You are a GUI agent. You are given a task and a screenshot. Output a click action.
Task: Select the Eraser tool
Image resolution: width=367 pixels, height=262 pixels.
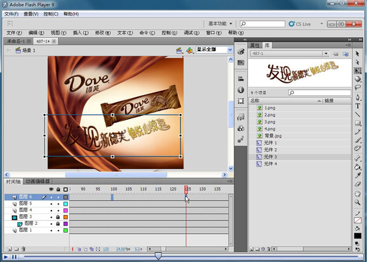[357, 184]
